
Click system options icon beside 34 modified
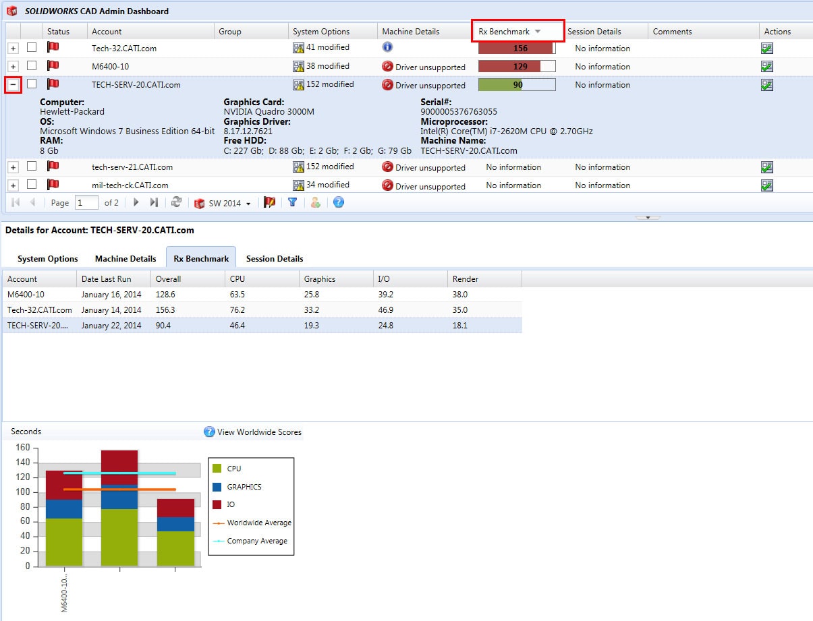(298, 185)
